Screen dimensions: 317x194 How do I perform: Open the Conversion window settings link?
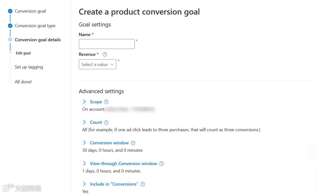[x=109, y=143]
